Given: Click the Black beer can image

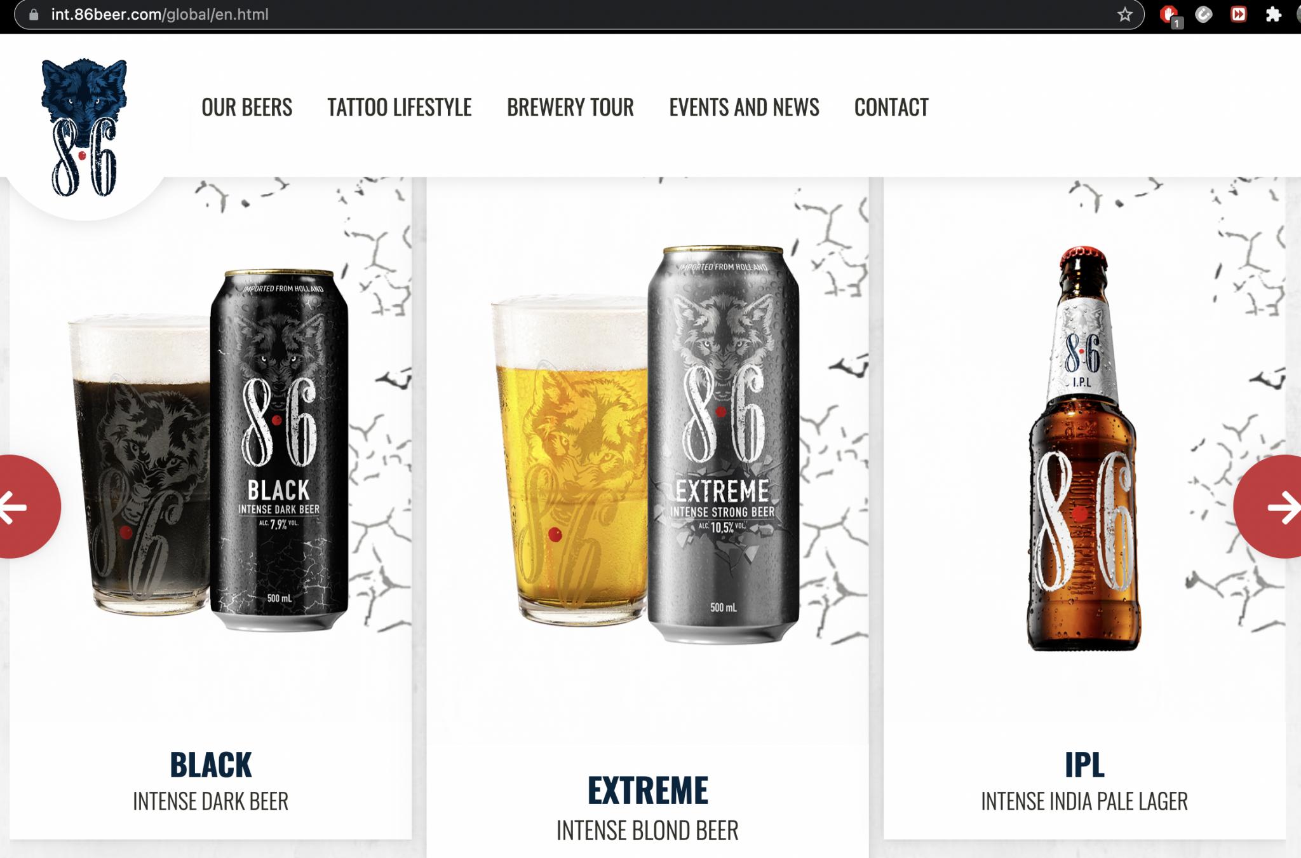Looking at the screenshot, I should (280, 450).
